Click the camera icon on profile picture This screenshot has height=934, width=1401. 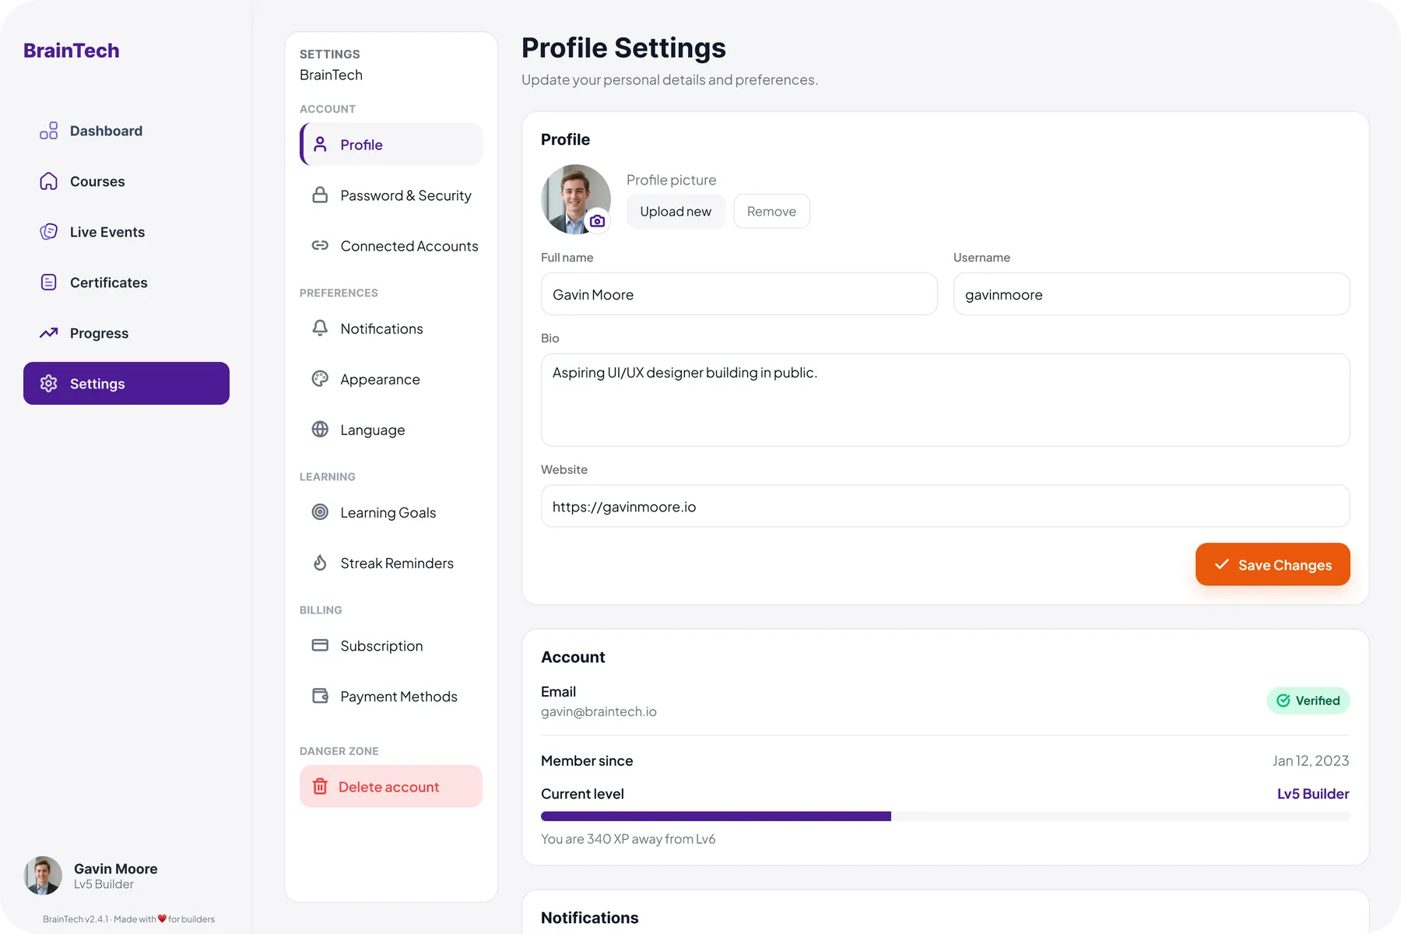point(597,221)
